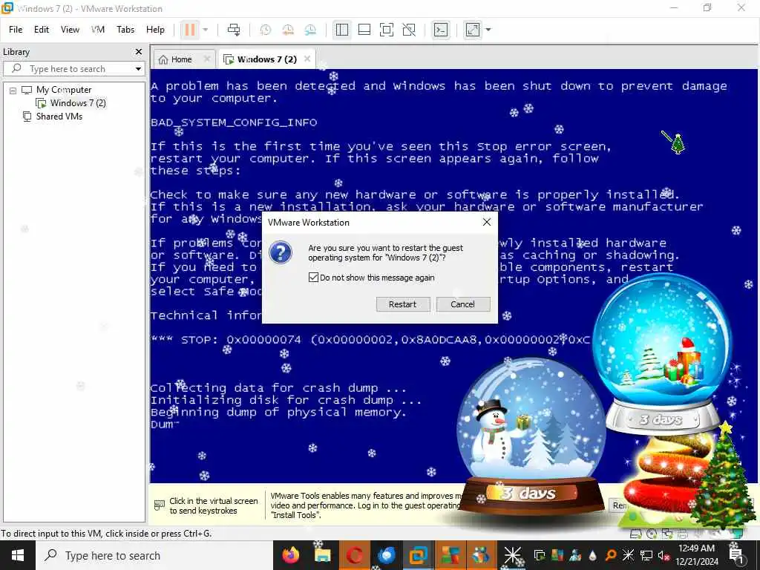Viewport: 760px width, 570px height.
Task: Open the Opera browser taskbar icon
Action: point(354,555)
